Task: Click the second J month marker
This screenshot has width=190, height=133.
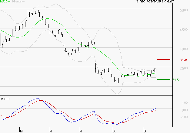Action: tap(81, 131)
